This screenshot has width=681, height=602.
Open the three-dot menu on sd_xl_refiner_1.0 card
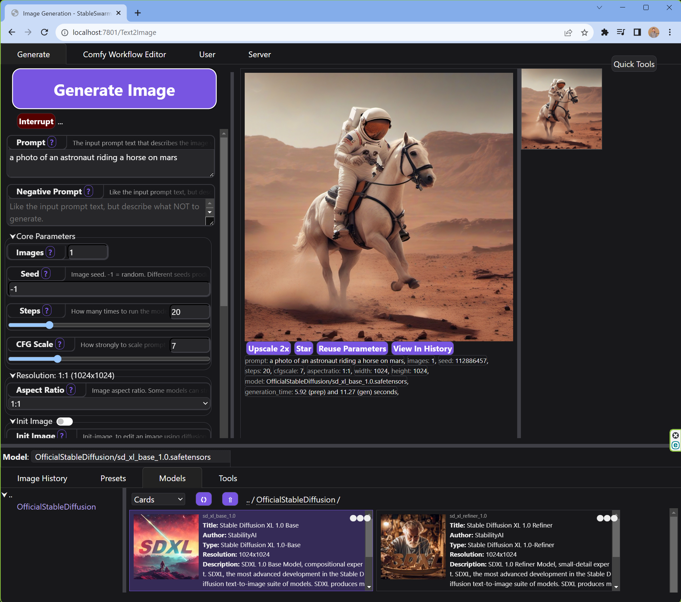coord(607,518)
